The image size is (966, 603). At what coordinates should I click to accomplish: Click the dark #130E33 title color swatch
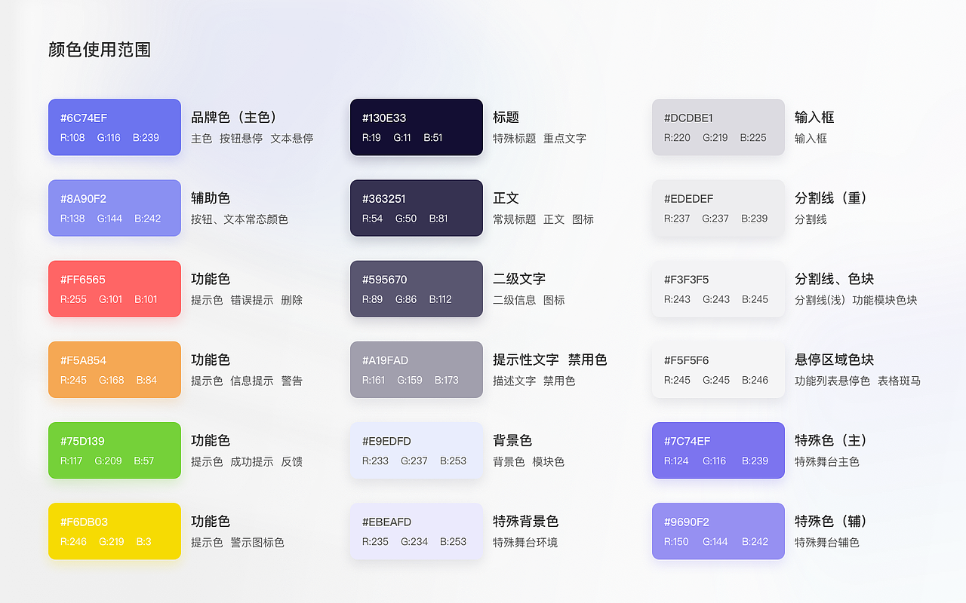coord(416,127)
